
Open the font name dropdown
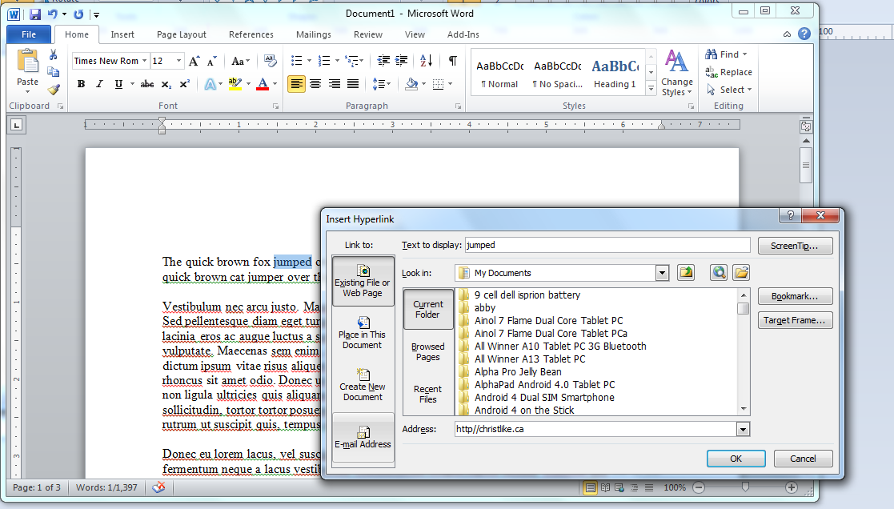coord(145,61)
